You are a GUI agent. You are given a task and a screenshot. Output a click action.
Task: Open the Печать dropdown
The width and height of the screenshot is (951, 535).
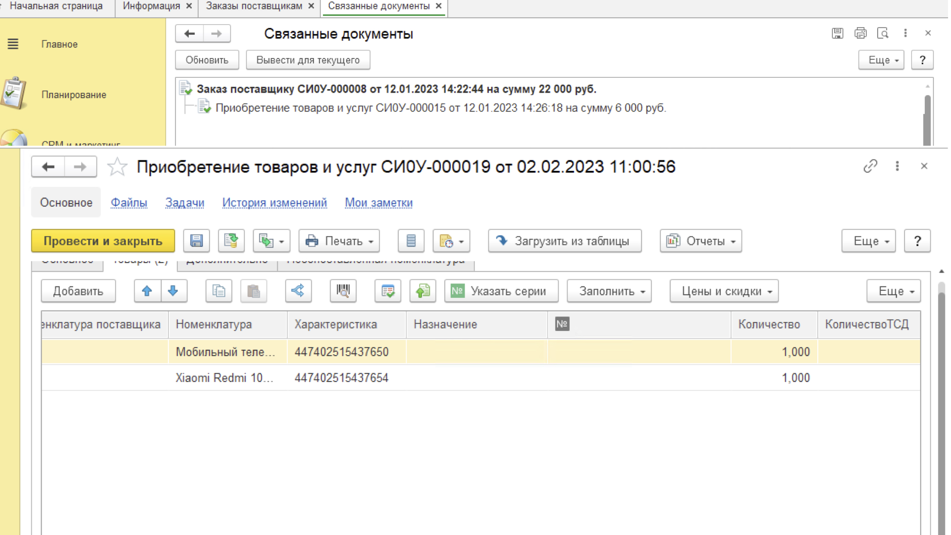click(x=339, y=241)
